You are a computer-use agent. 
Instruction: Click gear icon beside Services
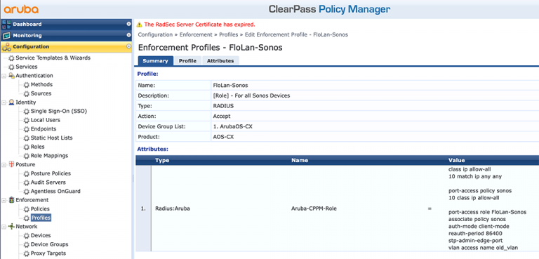click(x=12, y=67)
